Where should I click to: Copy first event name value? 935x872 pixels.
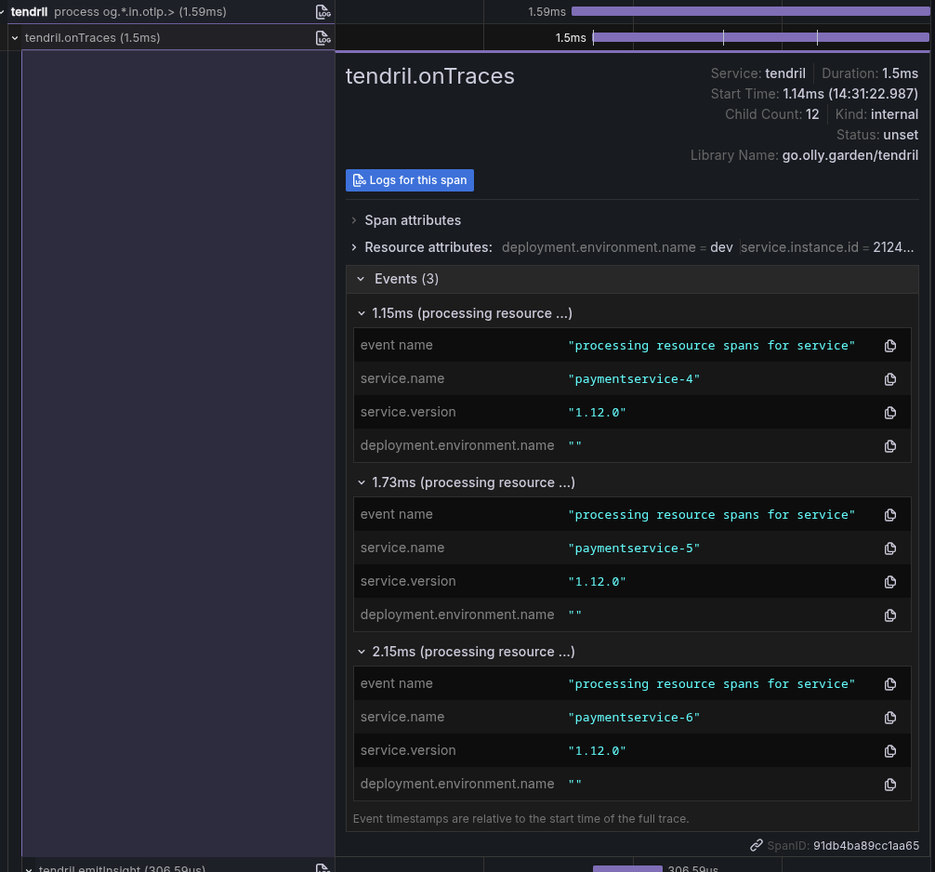point(889,346)
